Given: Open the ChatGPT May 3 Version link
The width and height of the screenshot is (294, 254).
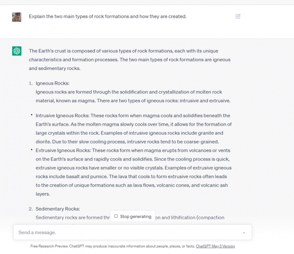Looking at the screenshot, I should 215,246.
